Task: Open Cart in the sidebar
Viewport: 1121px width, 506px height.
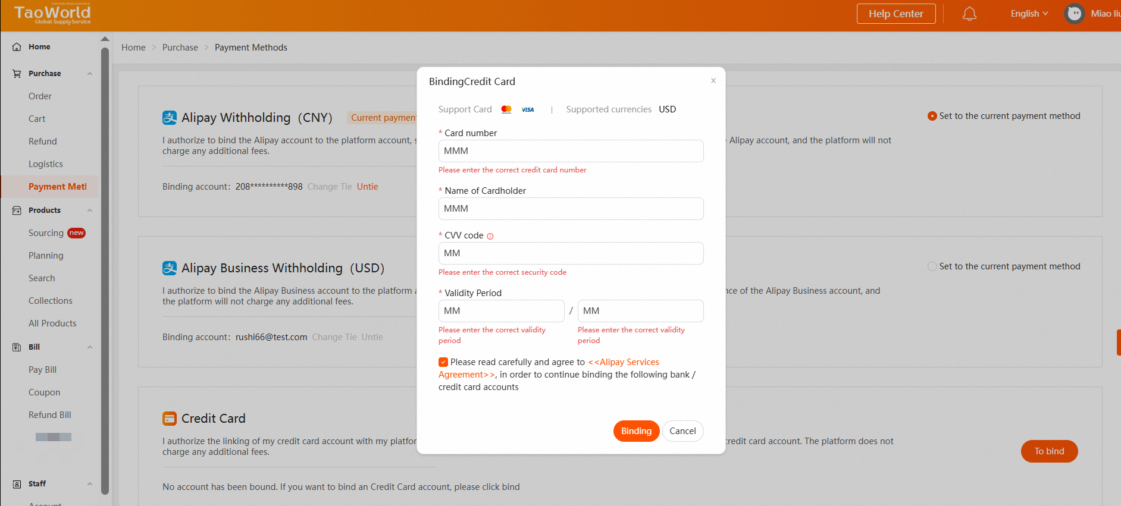Action: tap(37, 119)
